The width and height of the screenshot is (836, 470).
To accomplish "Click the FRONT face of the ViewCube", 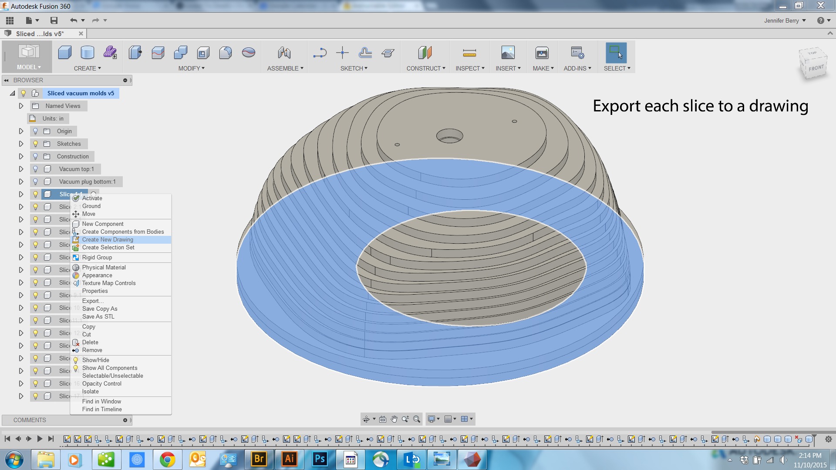I will 816,68.
